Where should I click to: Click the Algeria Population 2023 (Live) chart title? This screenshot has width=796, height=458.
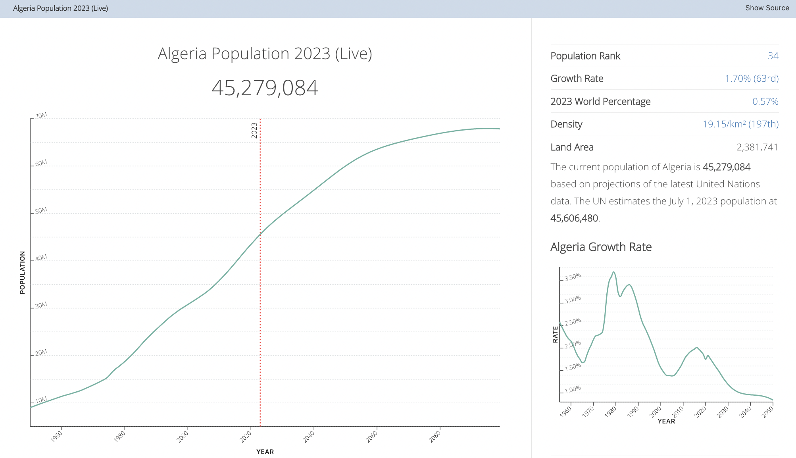click(x=265, y=54)
